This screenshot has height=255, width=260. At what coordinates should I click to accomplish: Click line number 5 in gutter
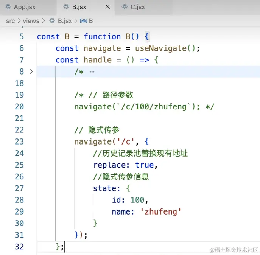tap(22, 37)
